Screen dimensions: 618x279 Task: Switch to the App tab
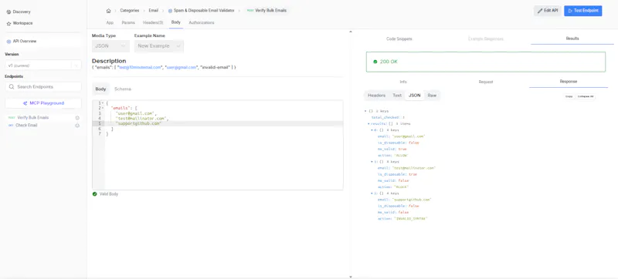(110, 23)
